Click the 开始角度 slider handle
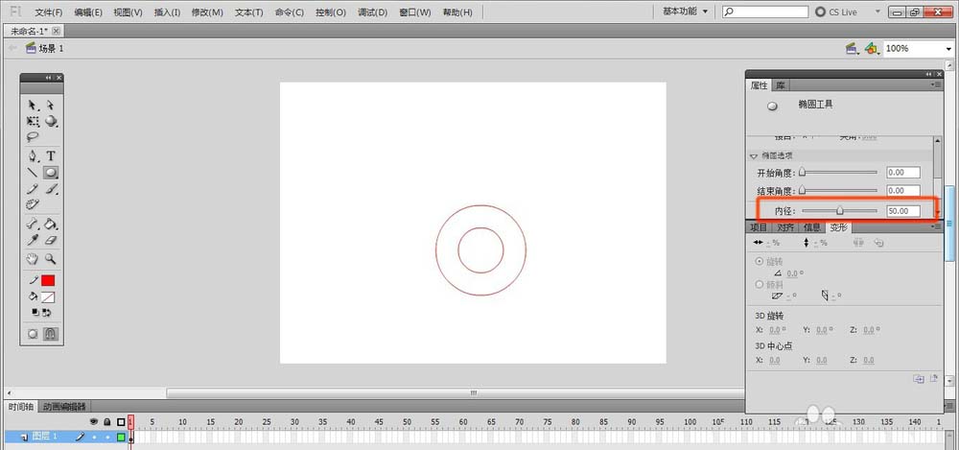Image resolution: width=959 pixels, height=450 pixels. point(802,173)
